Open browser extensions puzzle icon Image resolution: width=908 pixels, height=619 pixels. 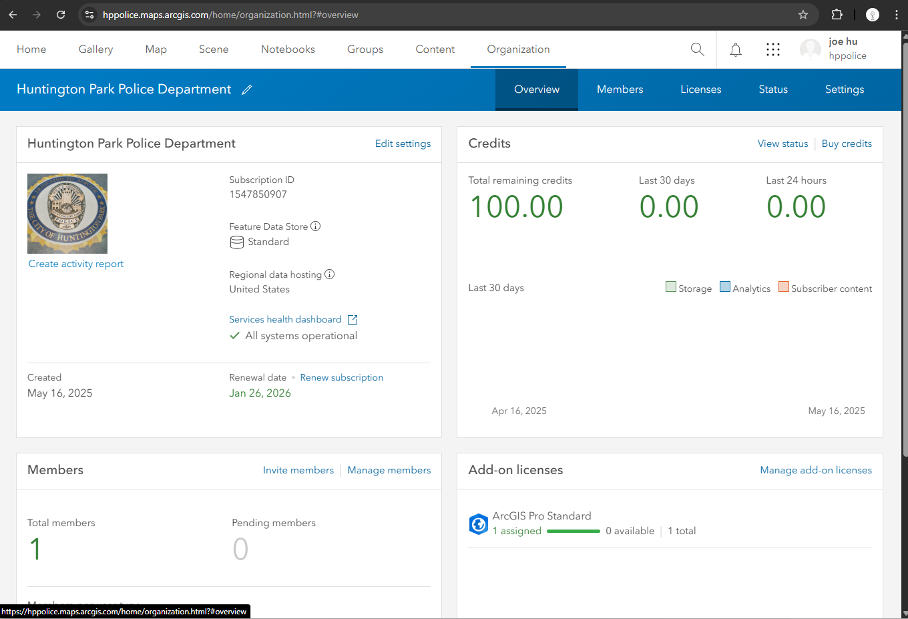coord(837,15)
